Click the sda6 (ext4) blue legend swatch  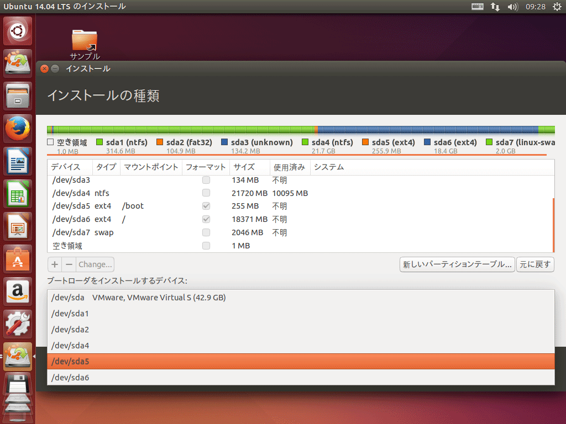[427, 142]
